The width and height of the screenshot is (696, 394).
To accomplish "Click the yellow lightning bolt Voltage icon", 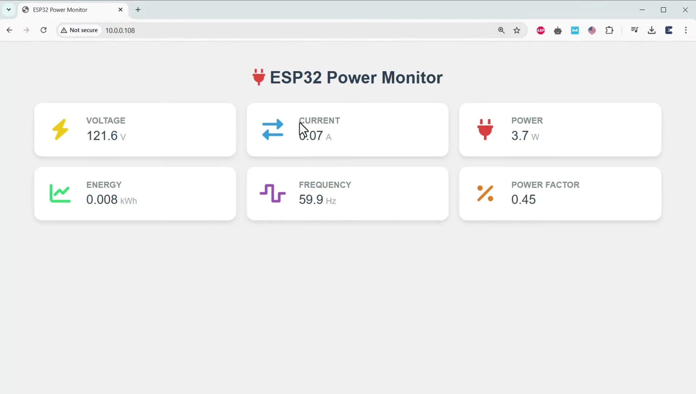I will (60, 129).
